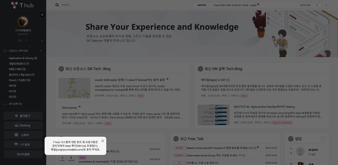Click the crown icon on Ranking
Screen dimensions: 338x165
click(17, 125)
